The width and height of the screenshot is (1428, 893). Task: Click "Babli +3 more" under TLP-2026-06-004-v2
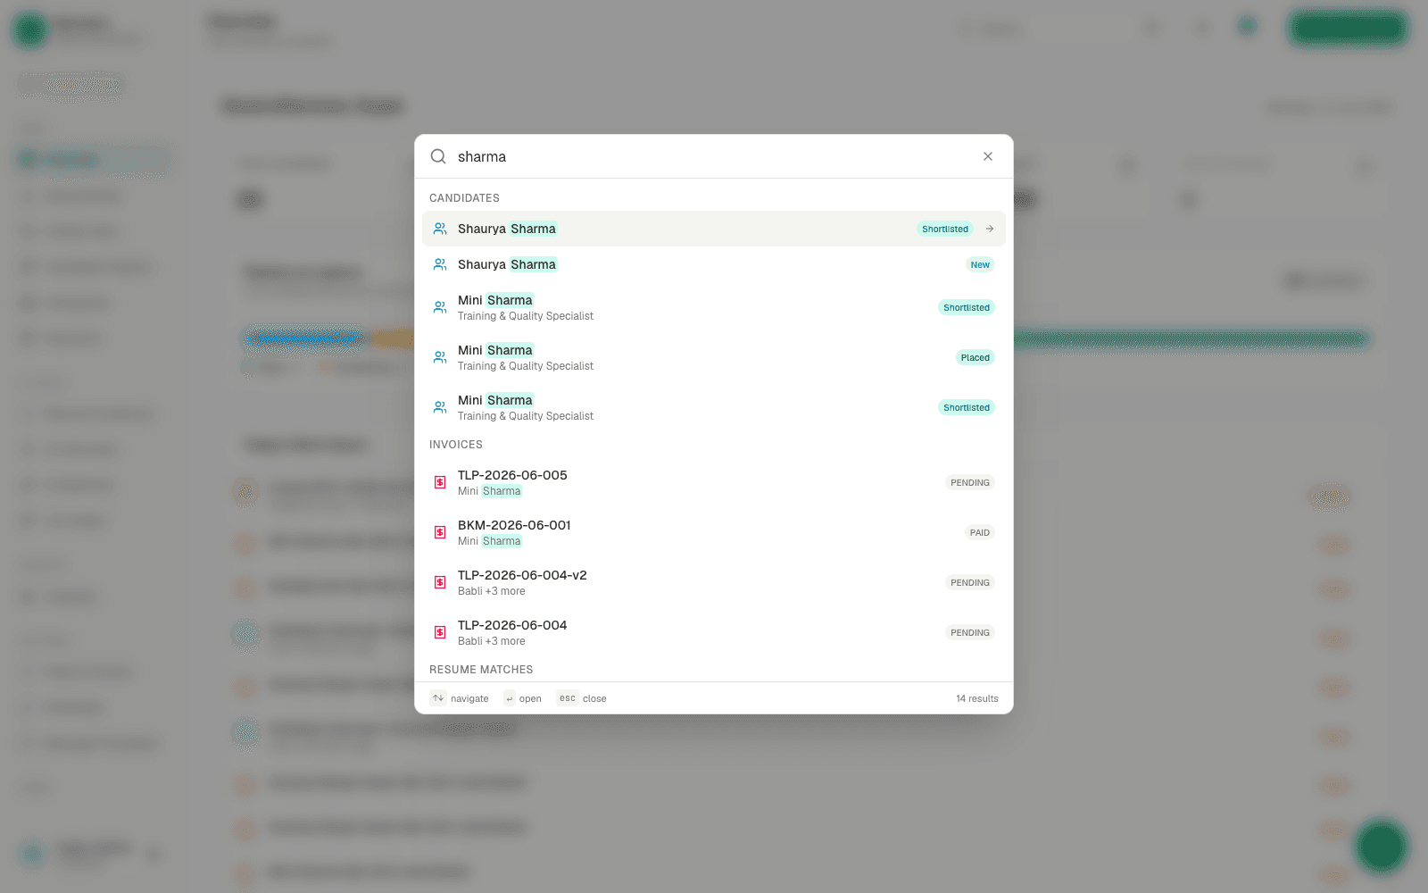pyautogui.click(x=492, y=591)
